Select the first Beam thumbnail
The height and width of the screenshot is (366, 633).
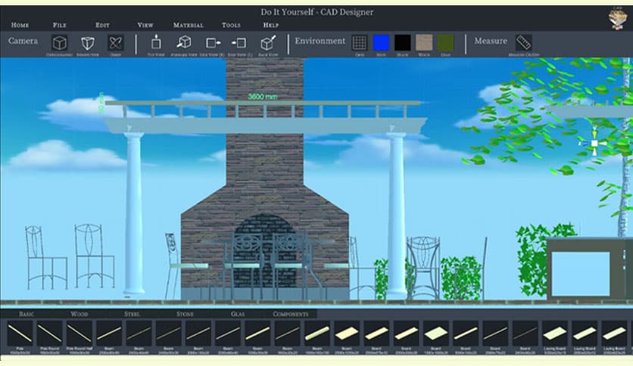coord(109,333)
